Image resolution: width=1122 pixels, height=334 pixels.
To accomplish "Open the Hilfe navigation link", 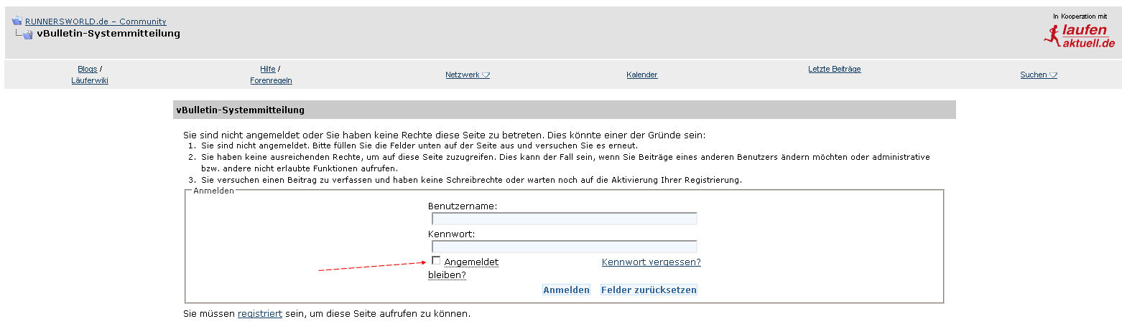I will pyautogui.click(x=267, y=69).
